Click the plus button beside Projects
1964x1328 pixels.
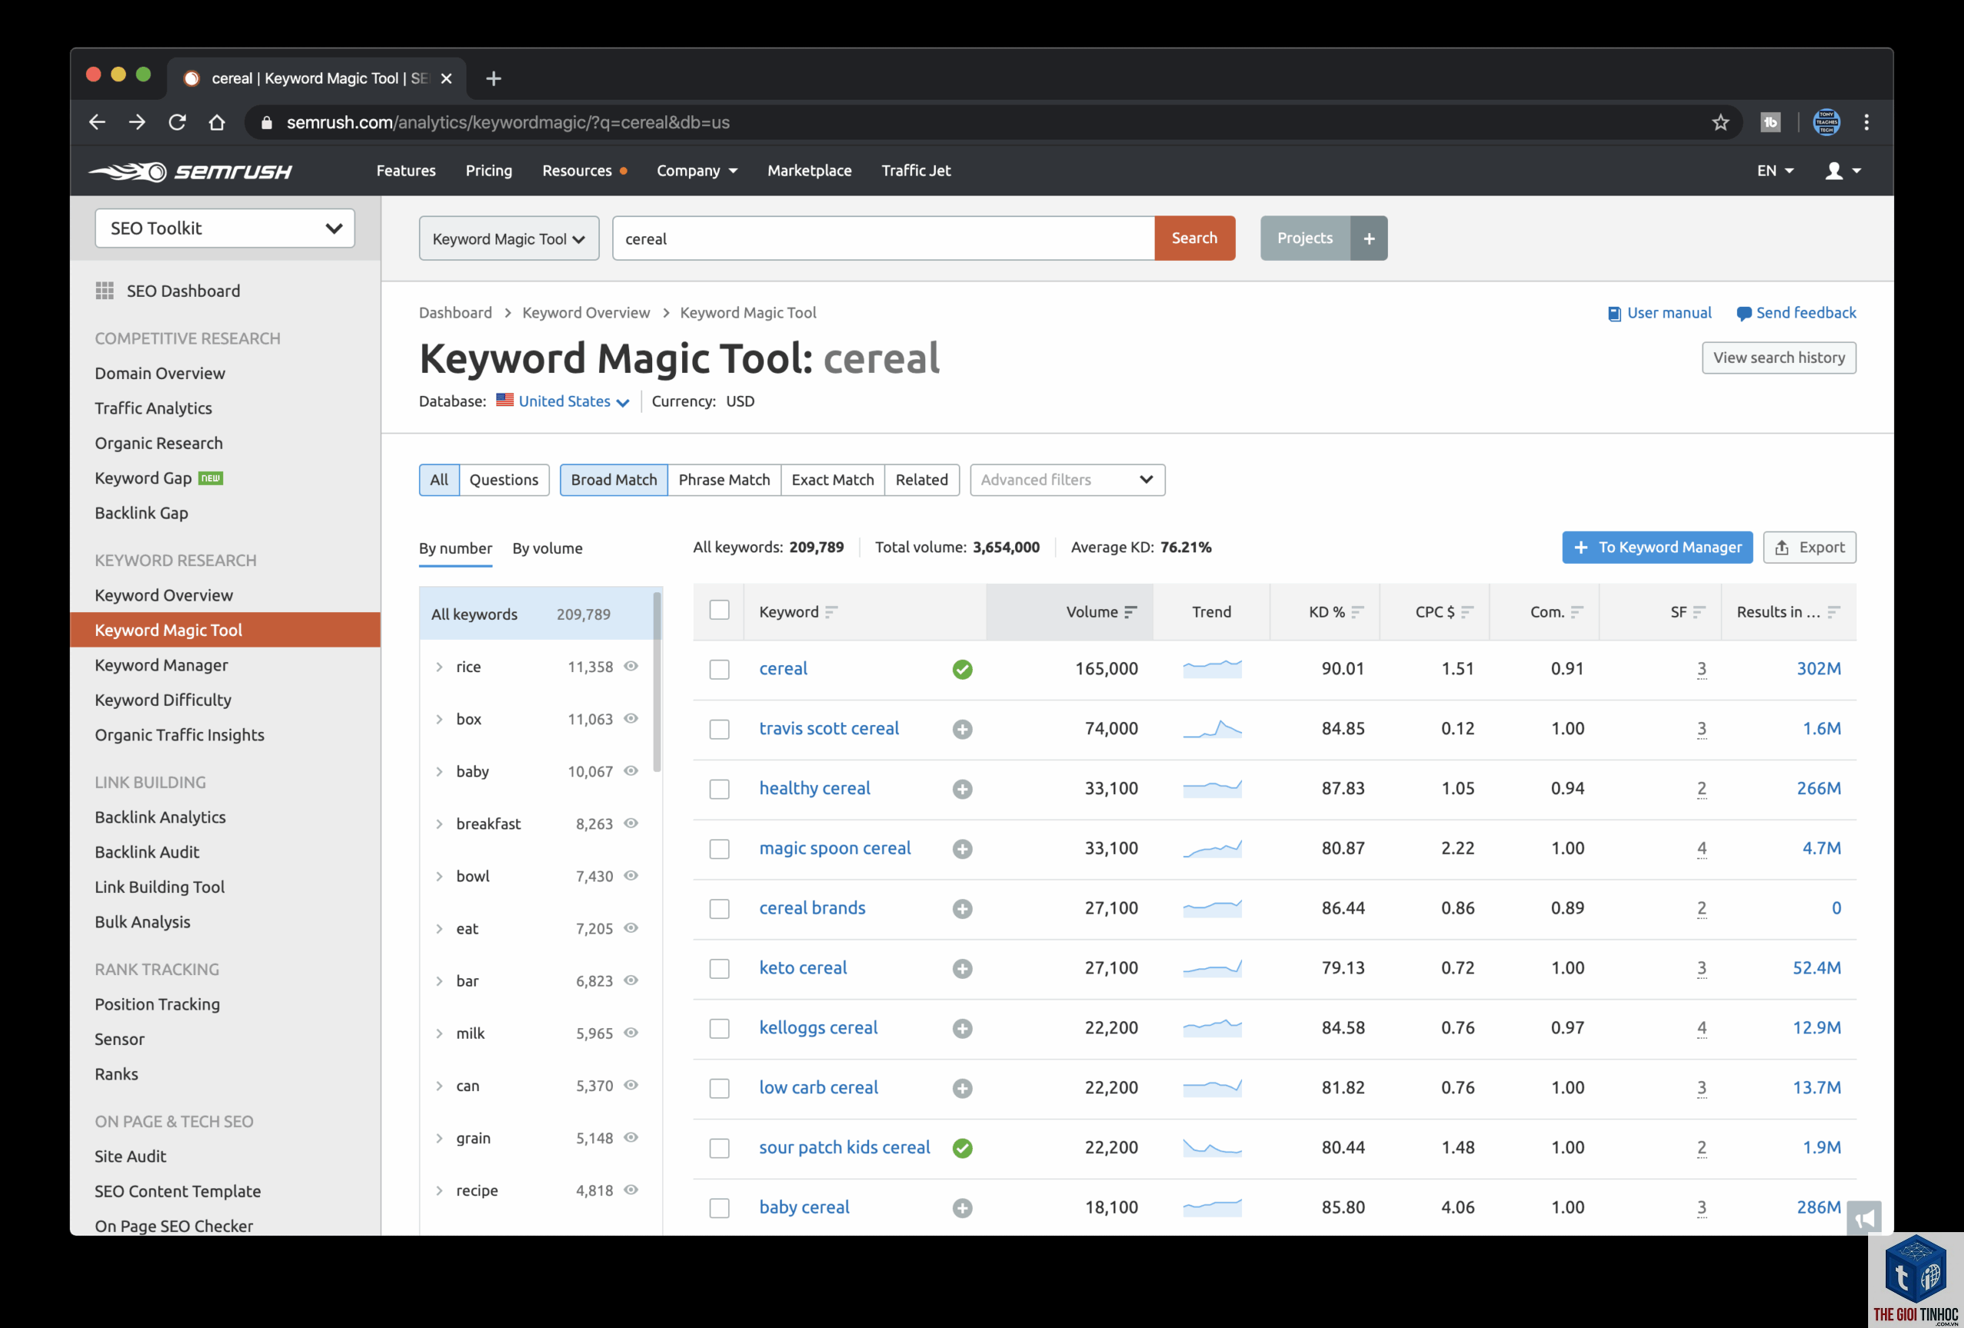[1368, 239]
